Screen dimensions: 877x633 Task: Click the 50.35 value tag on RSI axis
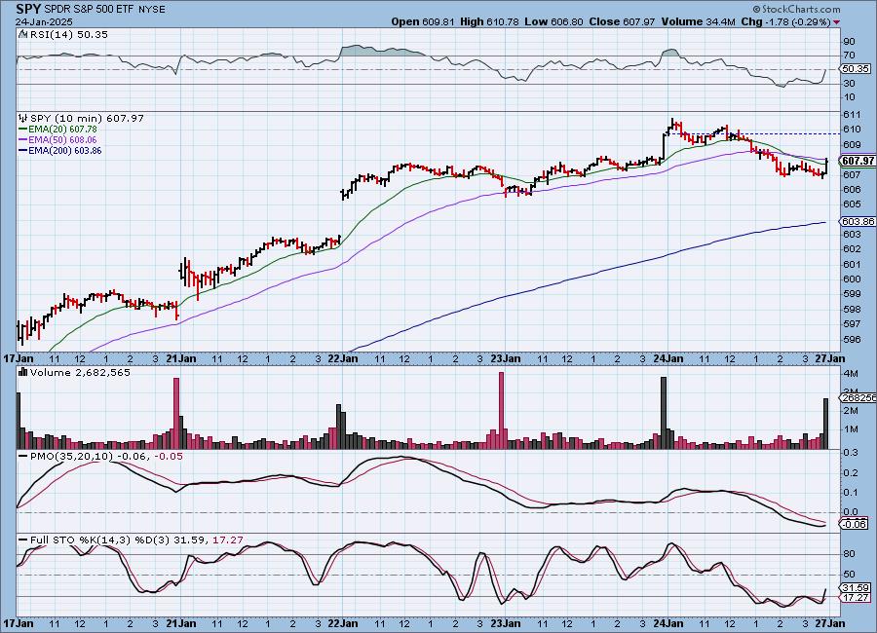[856, 69]
